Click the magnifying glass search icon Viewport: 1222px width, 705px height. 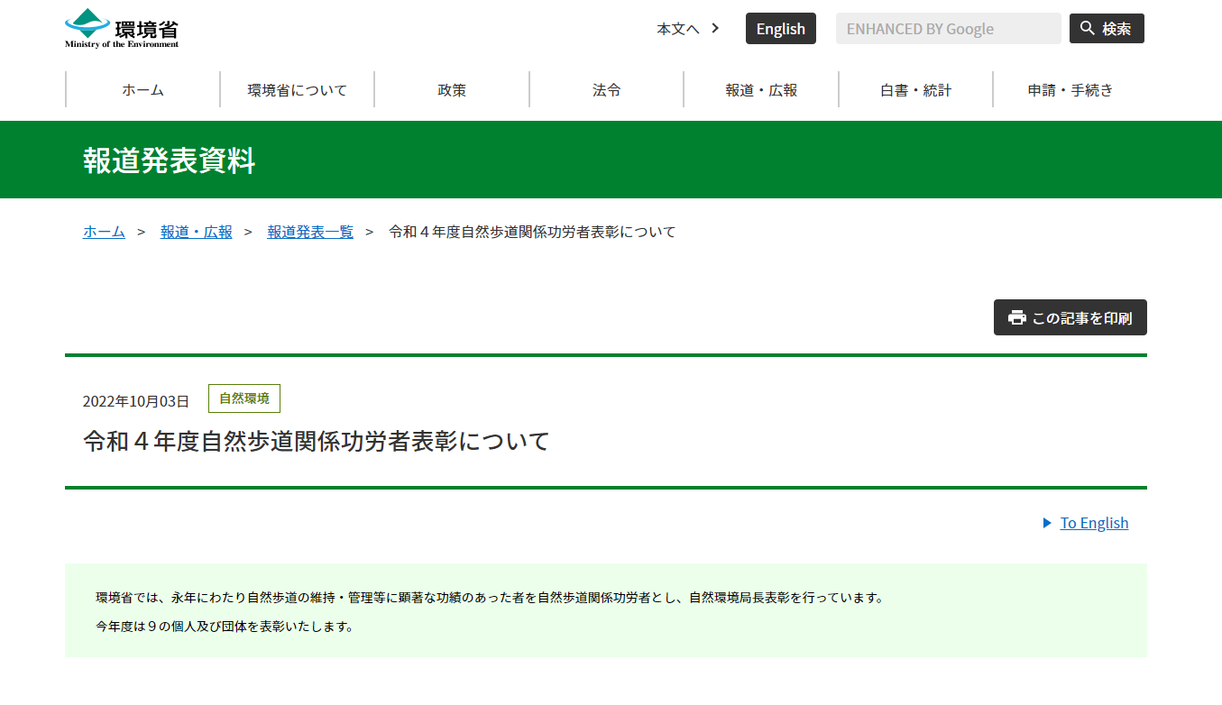1088,28
